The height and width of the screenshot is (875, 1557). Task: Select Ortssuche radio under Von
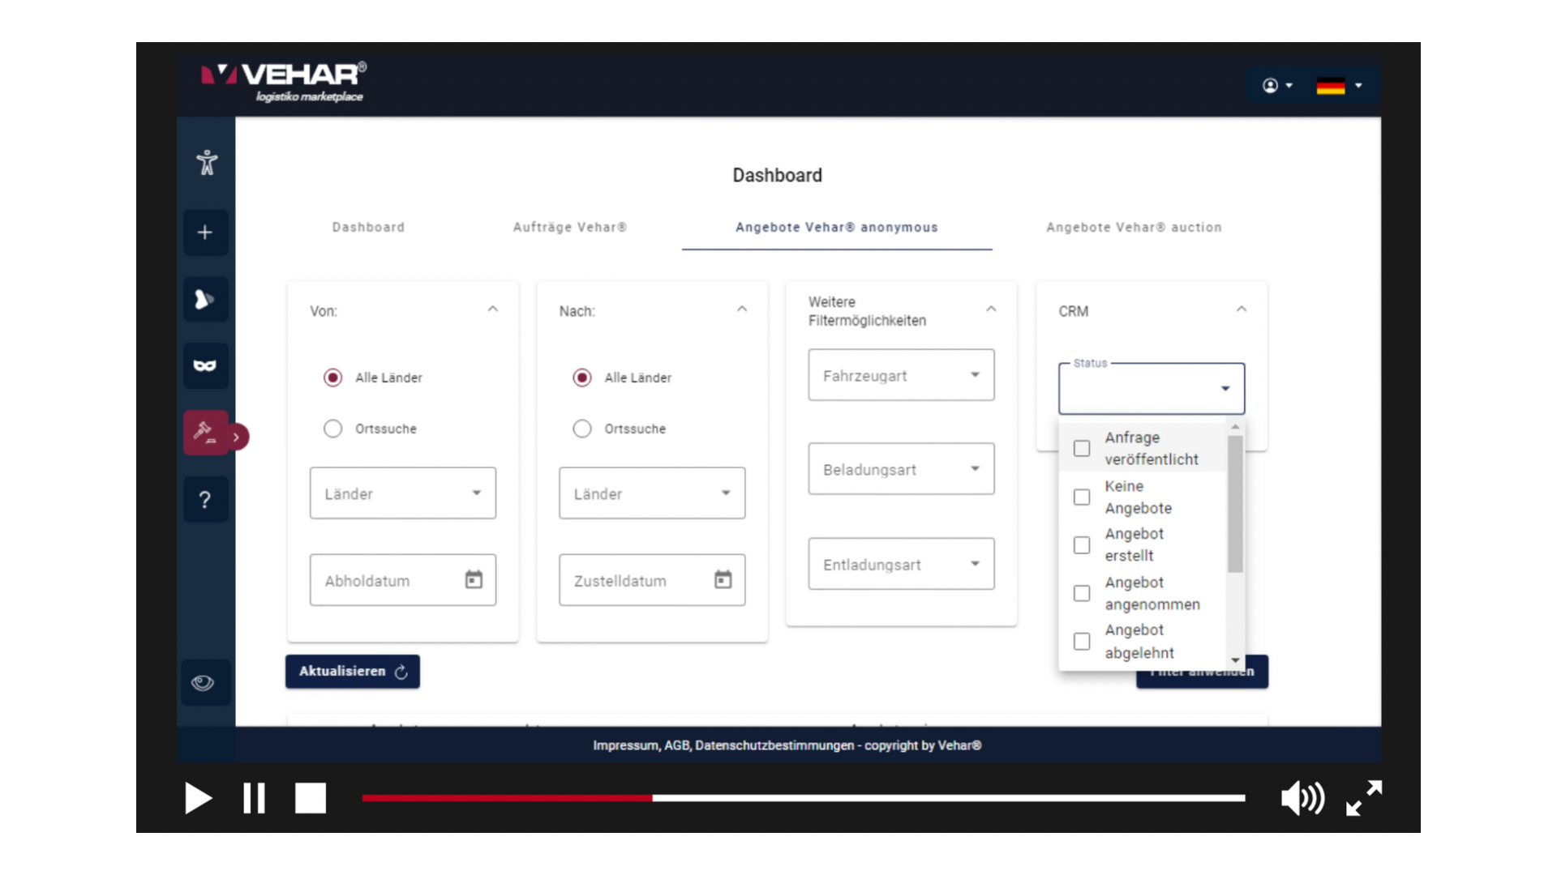tap(333, 429)
